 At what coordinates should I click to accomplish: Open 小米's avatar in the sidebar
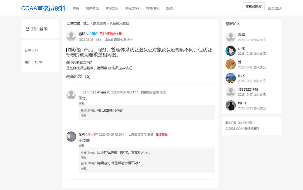[x=230, y=51]
